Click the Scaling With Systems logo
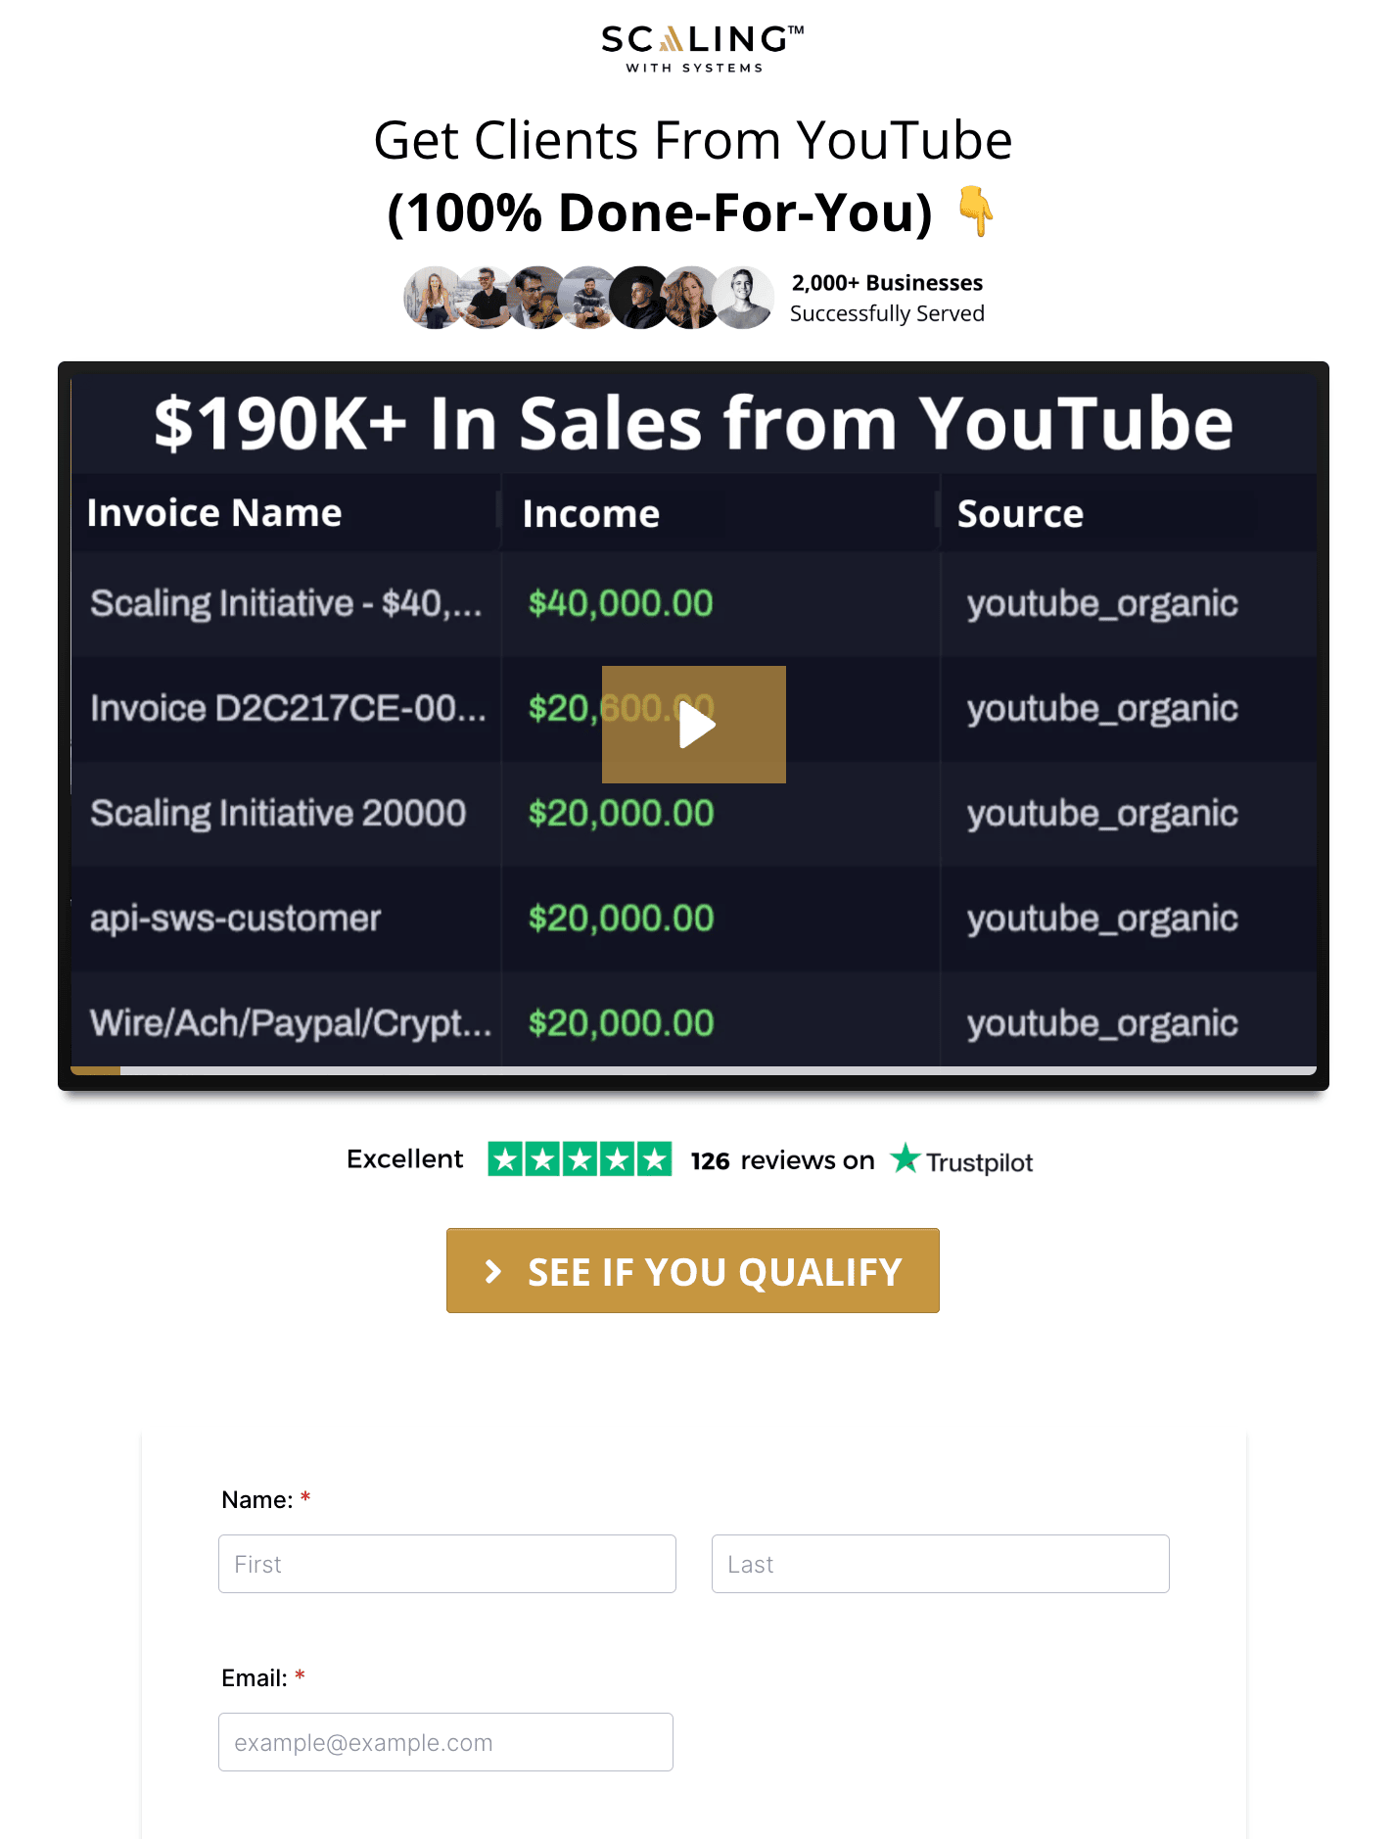Image resolution: width=1394 pixels, height=1839 pixels. (702, 49)
